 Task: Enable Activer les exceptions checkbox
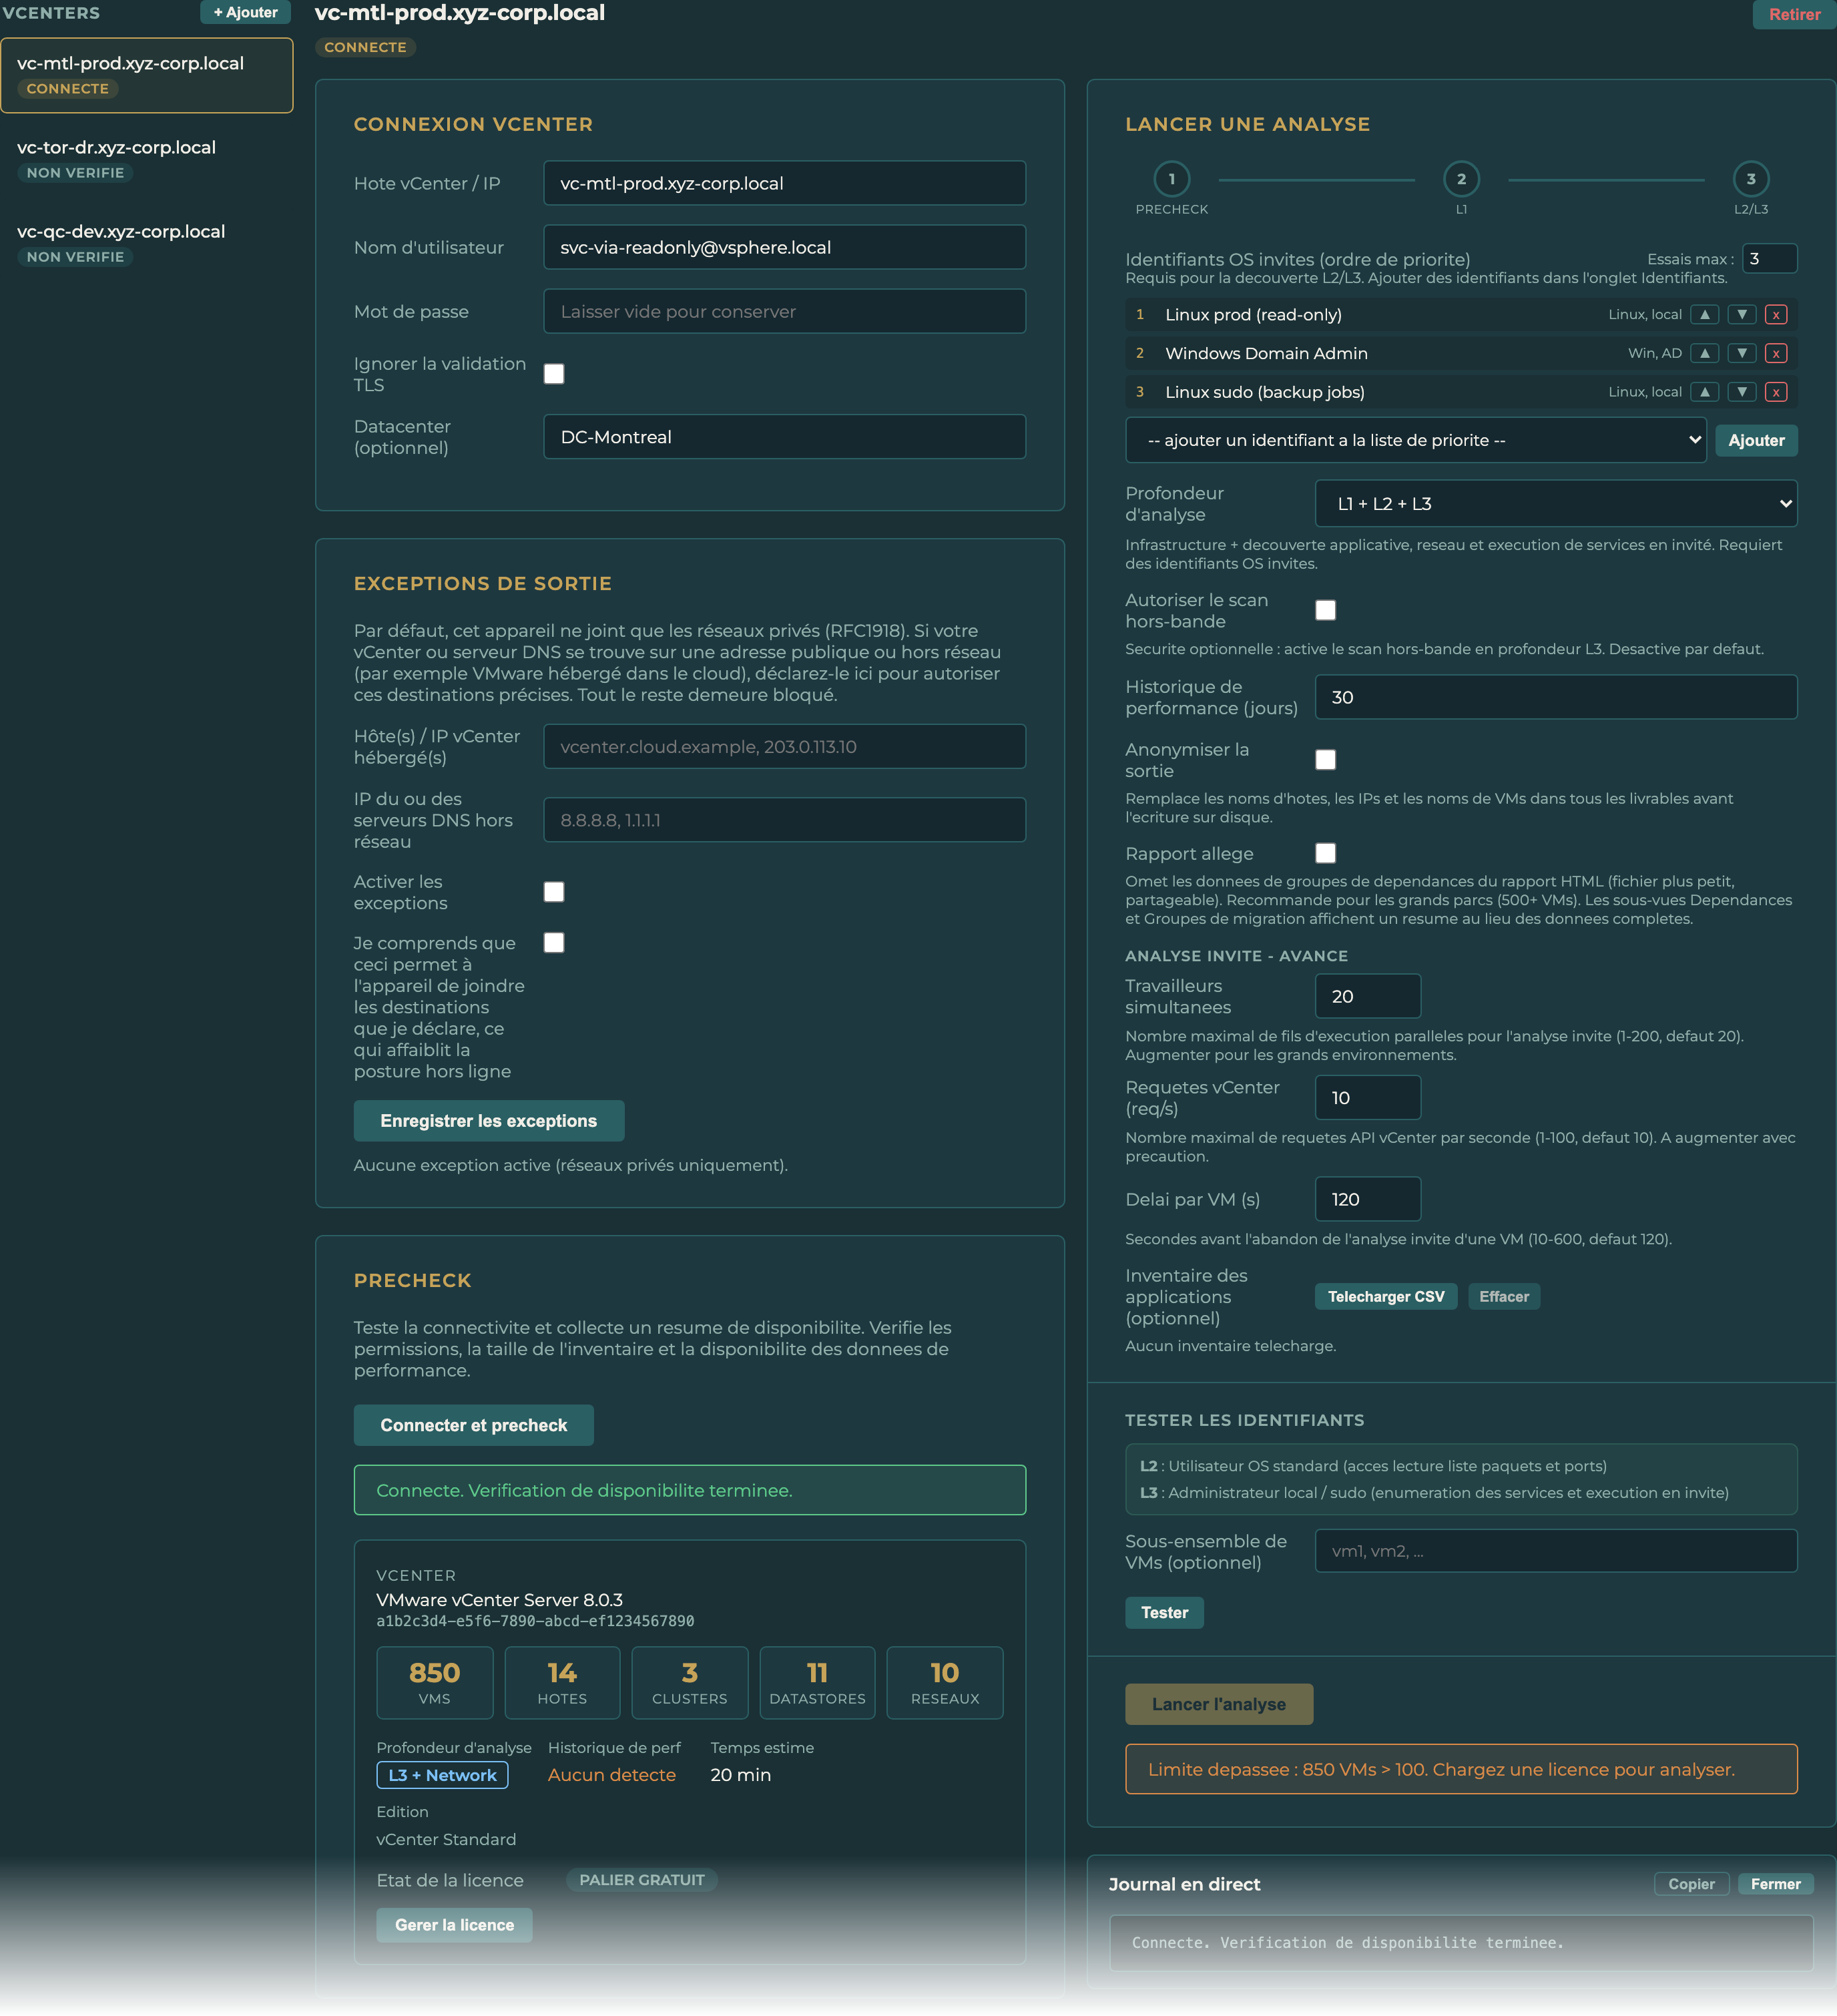point(554,892)
